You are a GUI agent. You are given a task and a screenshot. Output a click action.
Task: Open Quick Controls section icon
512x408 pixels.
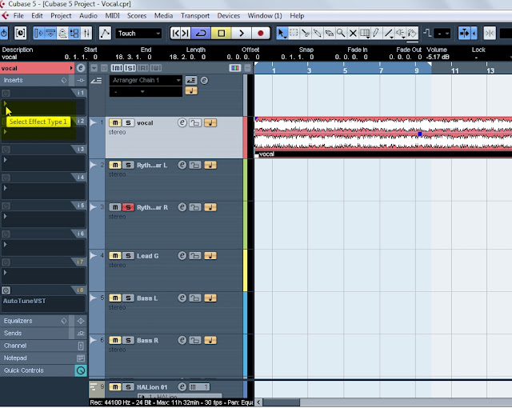81,370
